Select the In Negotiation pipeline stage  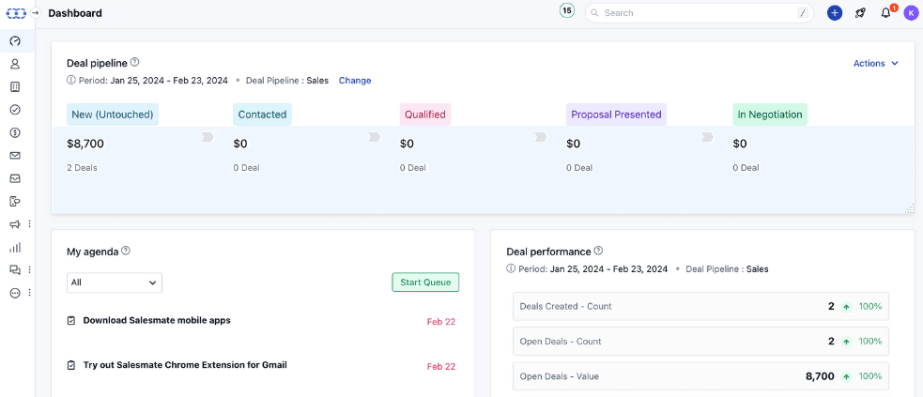click(770, 115)
